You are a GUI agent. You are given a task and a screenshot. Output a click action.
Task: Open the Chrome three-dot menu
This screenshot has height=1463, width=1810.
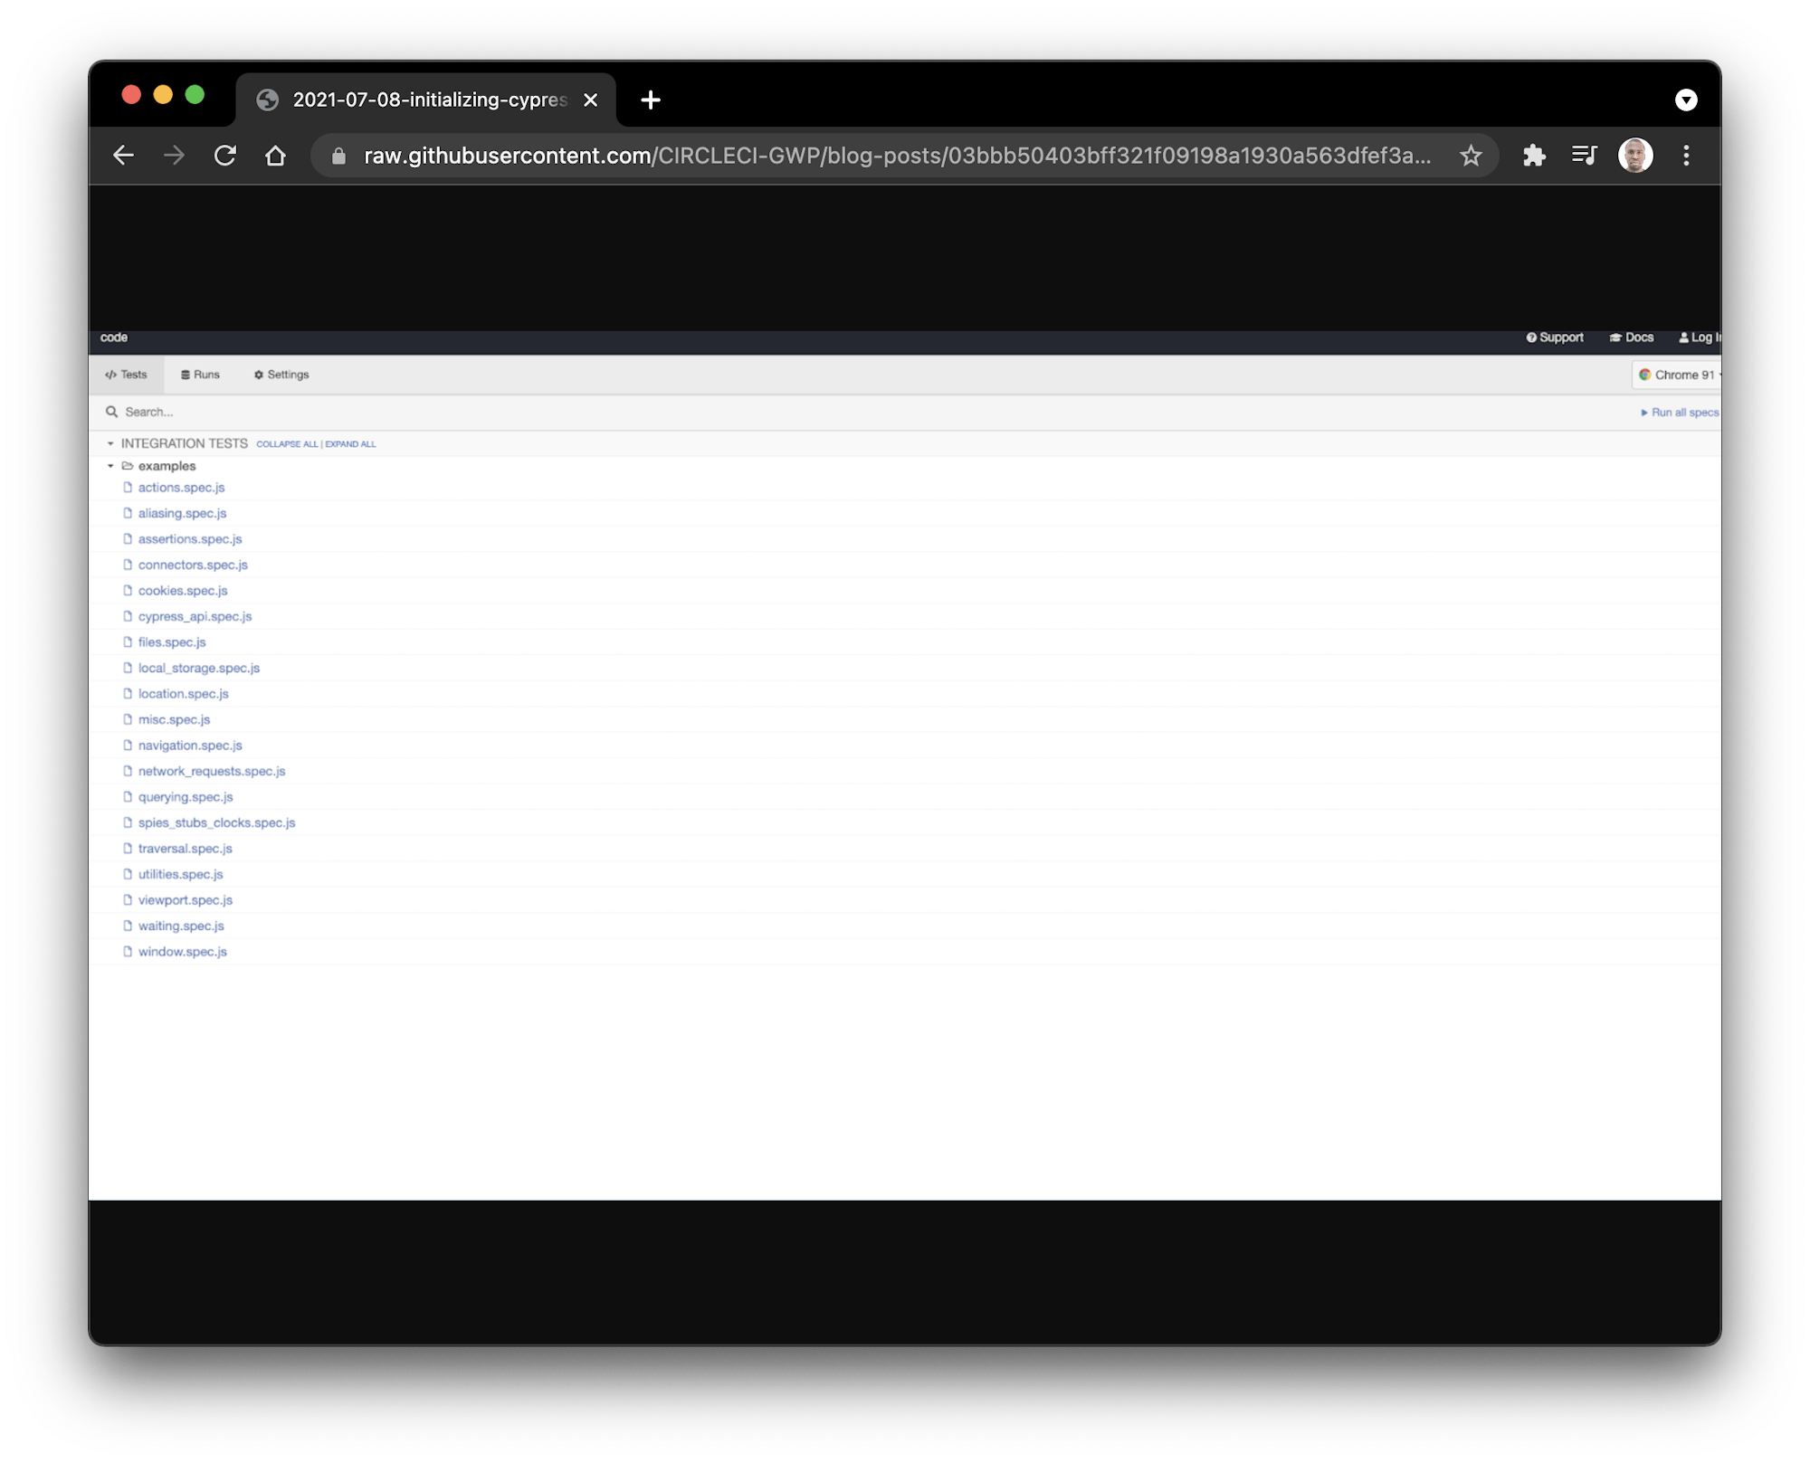tap(1686, 156)
